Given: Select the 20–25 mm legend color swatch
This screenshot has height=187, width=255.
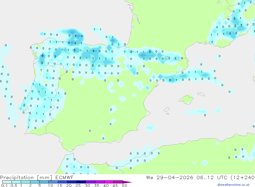Looking at the screenshot, I should pyautogui.click(x=72, y=182).
